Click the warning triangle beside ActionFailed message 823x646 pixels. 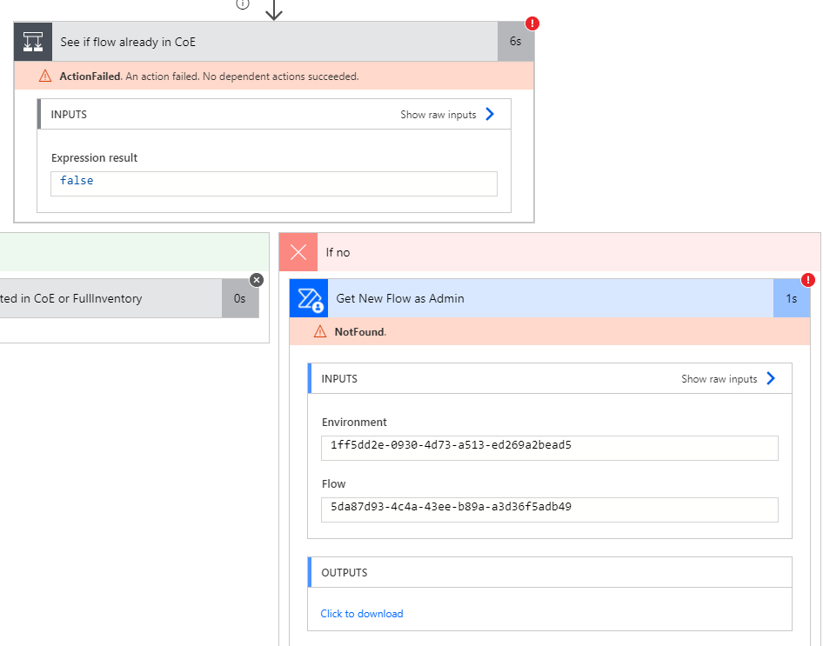(x=44, y=77)
